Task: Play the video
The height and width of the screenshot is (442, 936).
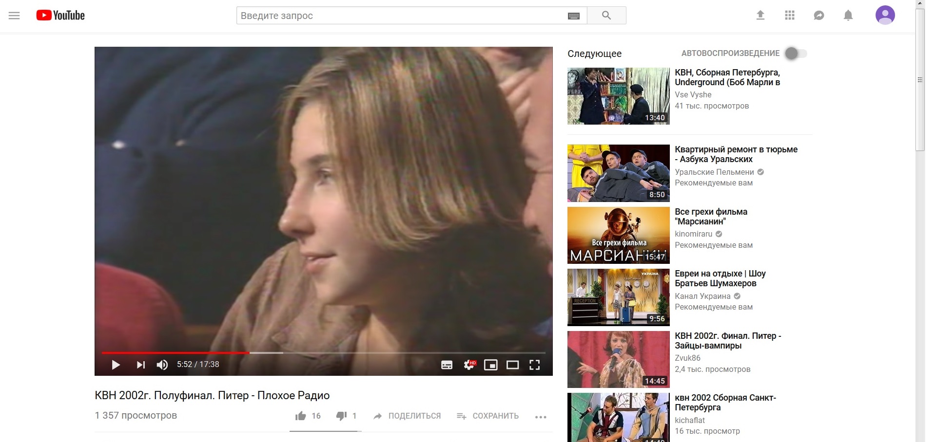Action: [116, 365]
